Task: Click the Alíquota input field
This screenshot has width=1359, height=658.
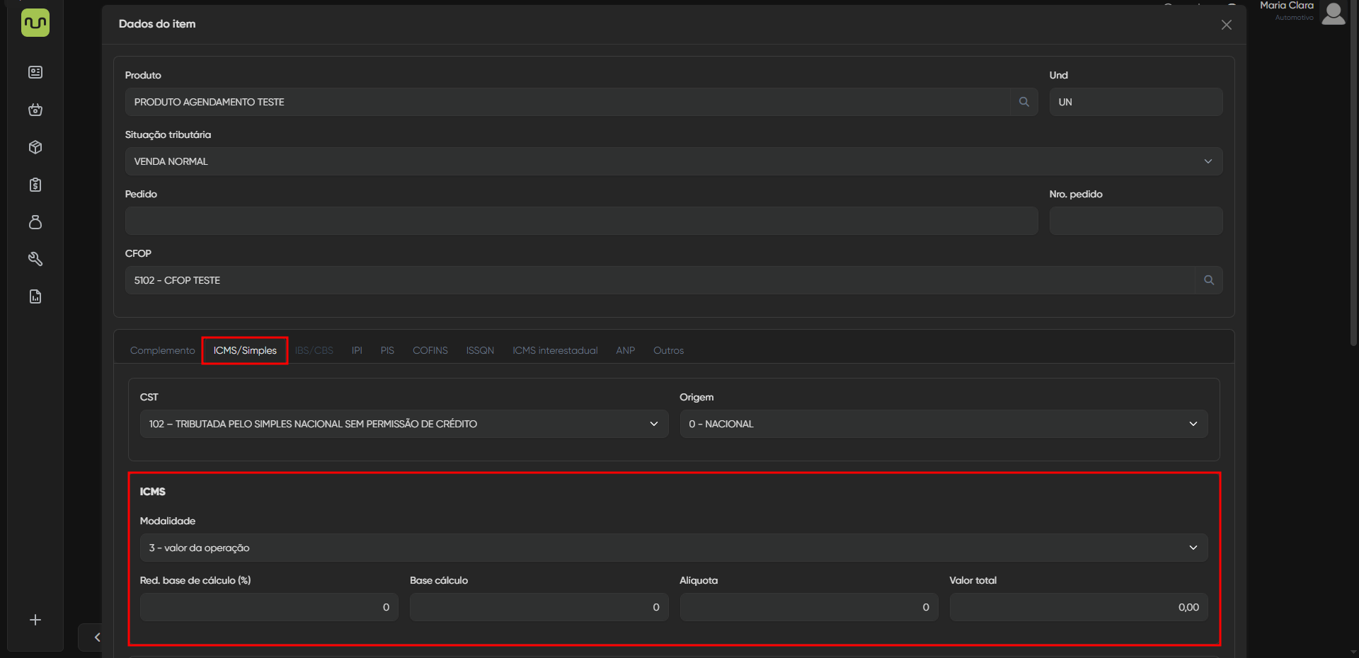Action: pos(808,607)
